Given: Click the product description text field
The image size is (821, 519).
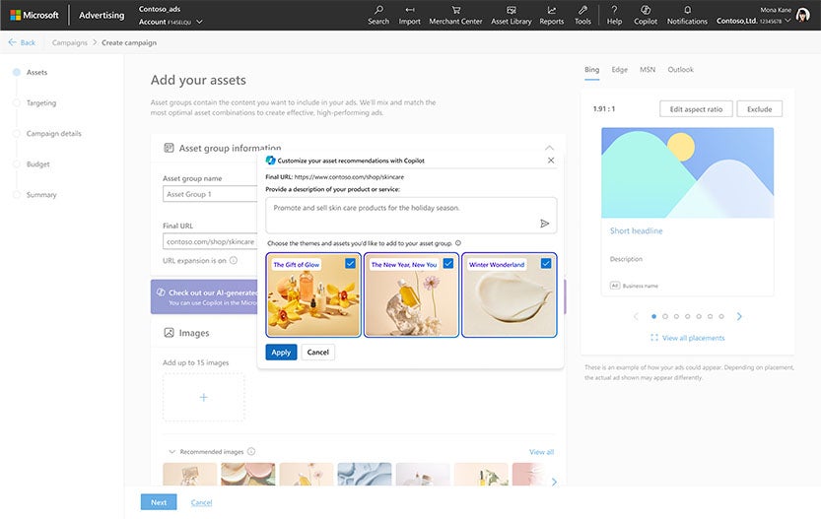Looking at the screenshot, I should [x=399, y=214].
